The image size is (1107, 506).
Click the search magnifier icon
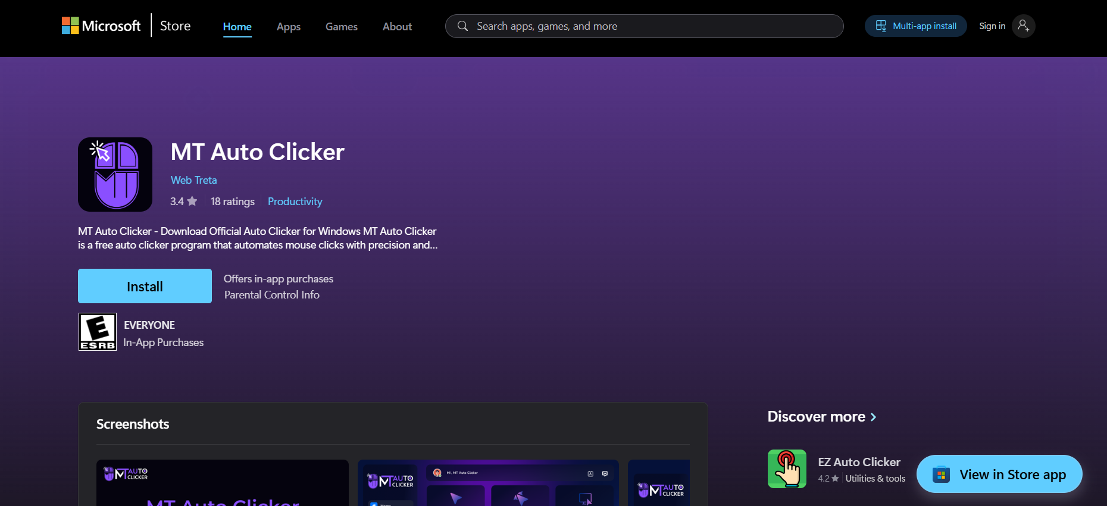point(462,26)
